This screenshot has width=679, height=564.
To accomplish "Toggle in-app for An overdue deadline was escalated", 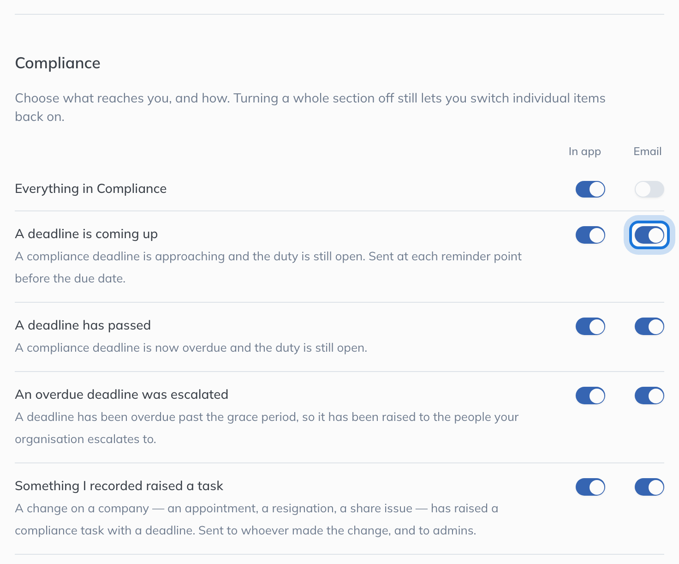I will (x=590, y=396).
